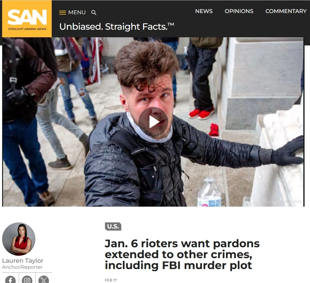310x283 pixels.
Task: Select the OPINIONS navigation item
Action: pos(239,11)
